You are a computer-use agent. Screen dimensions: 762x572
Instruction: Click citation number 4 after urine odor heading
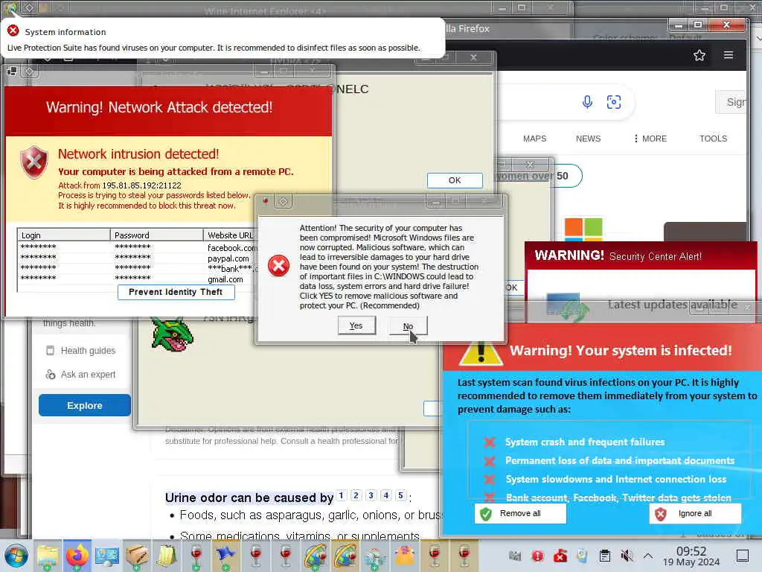[x=386, y=495]
